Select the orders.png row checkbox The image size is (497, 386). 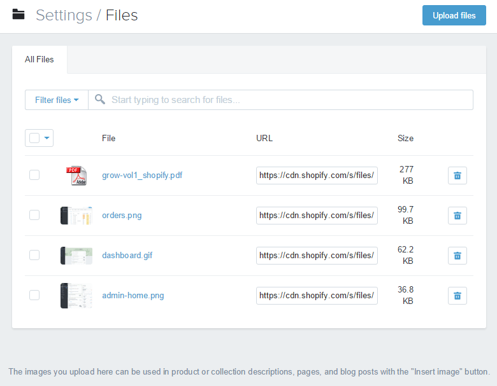pos(34,215)
